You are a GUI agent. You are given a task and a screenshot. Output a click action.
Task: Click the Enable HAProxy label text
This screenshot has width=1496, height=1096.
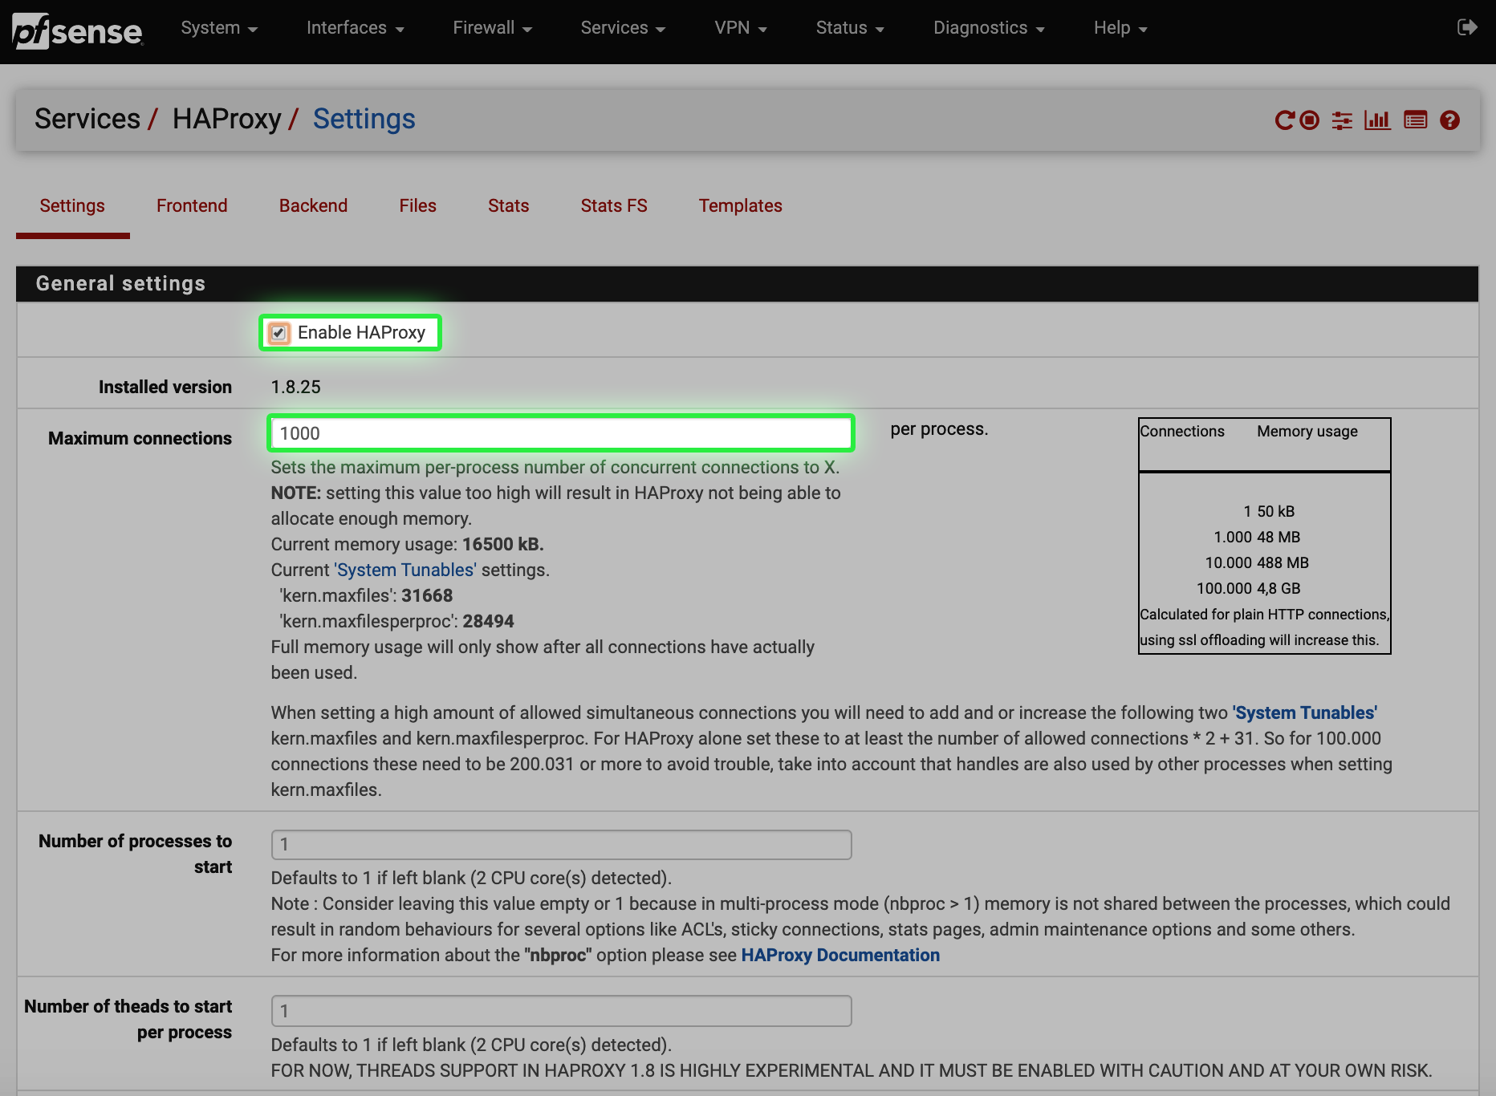[360, 332]
